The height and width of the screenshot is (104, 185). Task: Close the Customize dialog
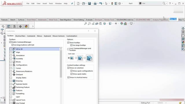pos(95,31)
